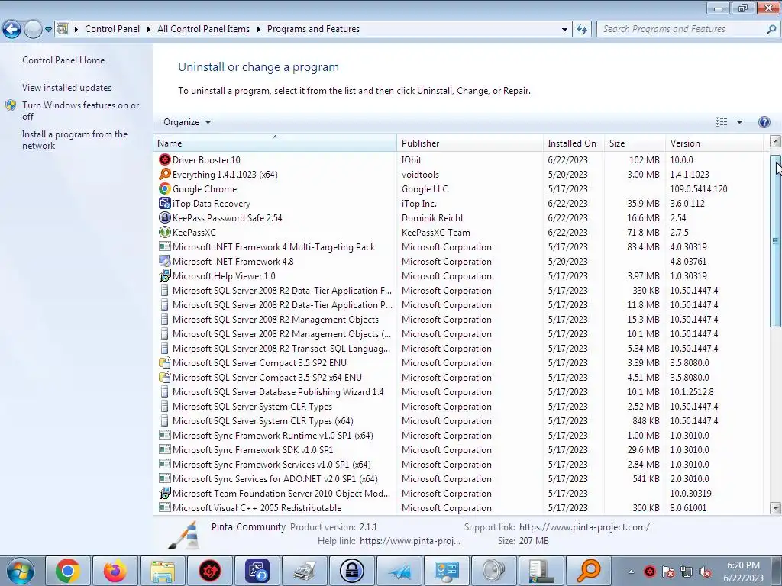Click the list scroll up arrow
Image resolution: width=782 pixels, height=586 pixels.
pos(775,141)
